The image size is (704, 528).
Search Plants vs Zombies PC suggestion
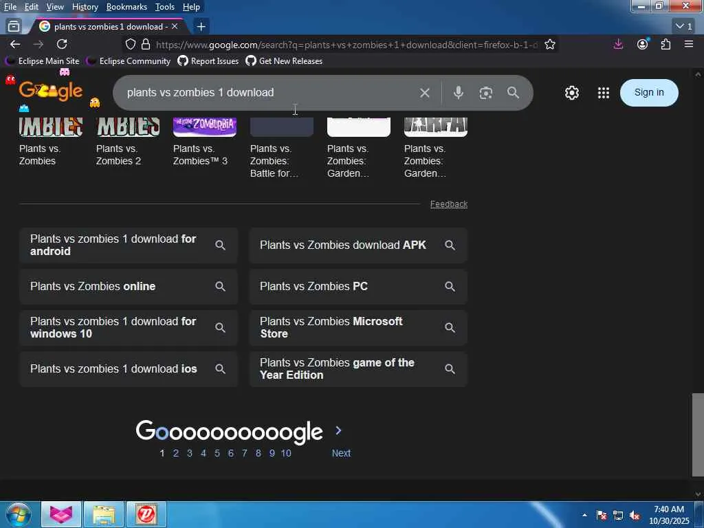pos(358,287)
